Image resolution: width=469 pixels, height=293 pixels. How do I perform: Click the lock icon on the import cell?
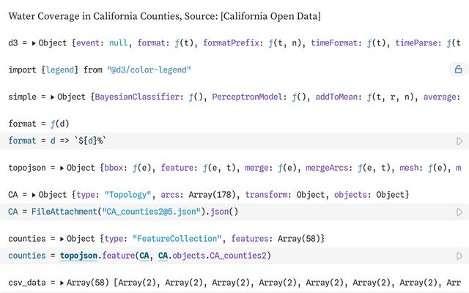coord(458,70)
